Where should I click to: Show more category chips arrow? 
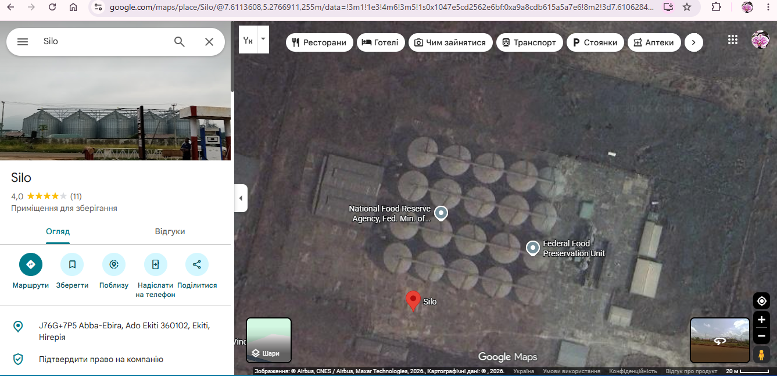(x=694, y=42)
